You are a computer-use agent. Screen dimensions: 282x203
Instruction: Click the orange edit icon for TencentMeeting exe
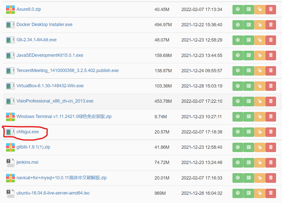(260, 71)
